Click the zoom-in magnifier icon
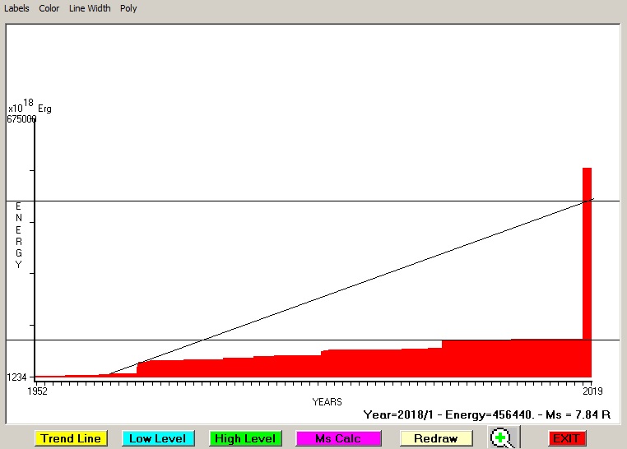 [x=501, y=438]
